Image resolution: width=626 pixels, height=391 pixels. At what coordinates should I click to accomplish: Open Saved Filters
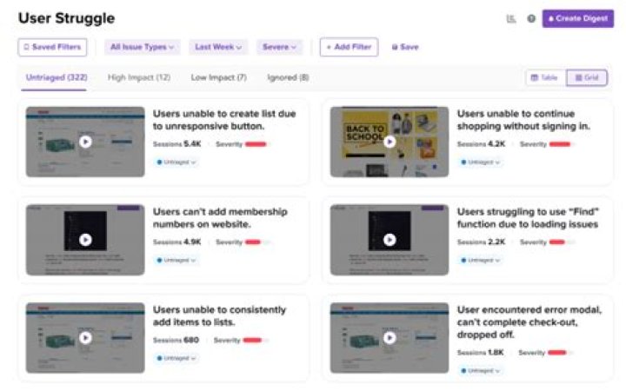point(52,47)
